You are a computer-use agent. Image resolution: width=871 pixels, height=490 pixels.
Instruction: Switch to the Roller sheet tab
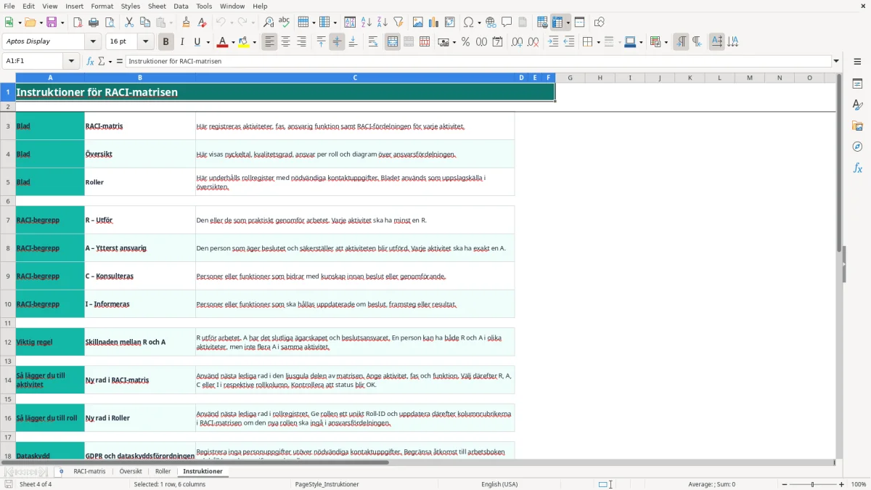163,471
